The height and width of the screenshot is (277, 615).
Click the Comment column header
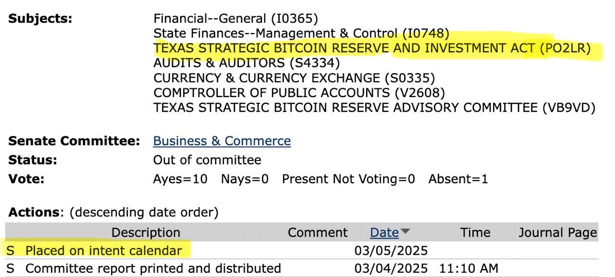pos(318,233)
